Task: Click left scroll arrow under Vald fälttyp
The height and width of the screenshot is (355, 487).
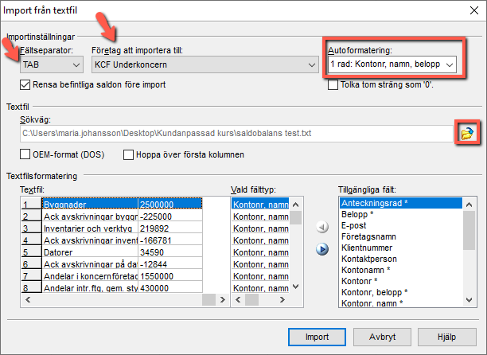Action: [x=238, y=300]
